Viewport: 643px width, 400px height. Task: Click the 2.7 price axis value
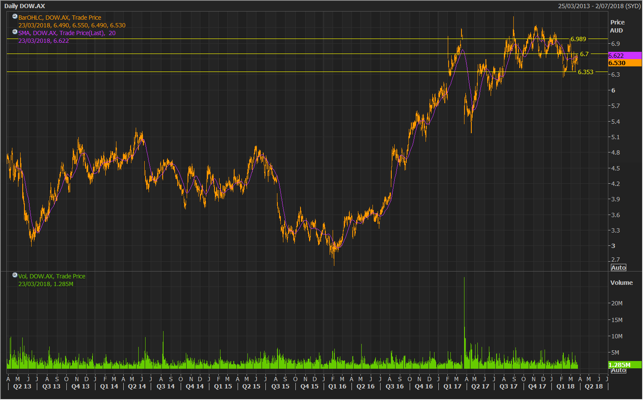coord(616,260)
